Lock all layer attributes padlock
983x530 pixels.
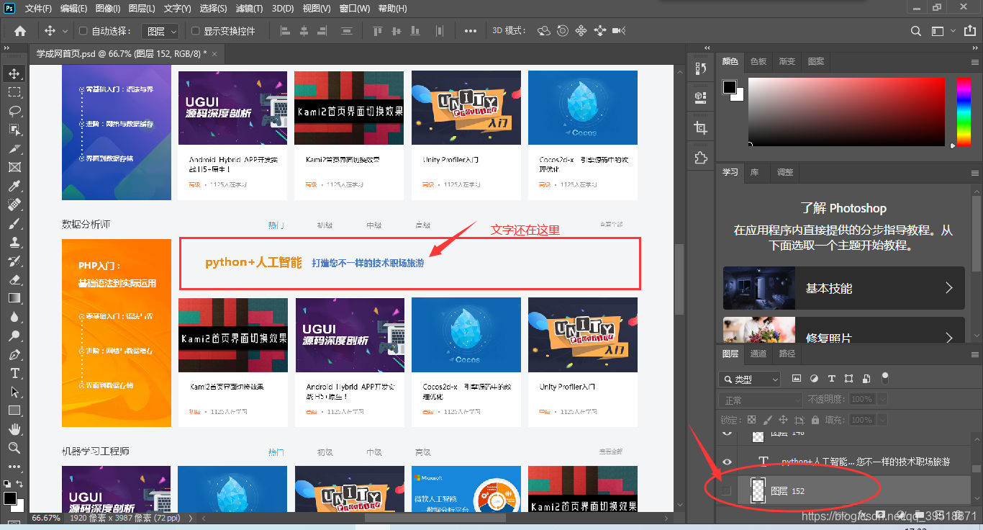click(815, 419)
